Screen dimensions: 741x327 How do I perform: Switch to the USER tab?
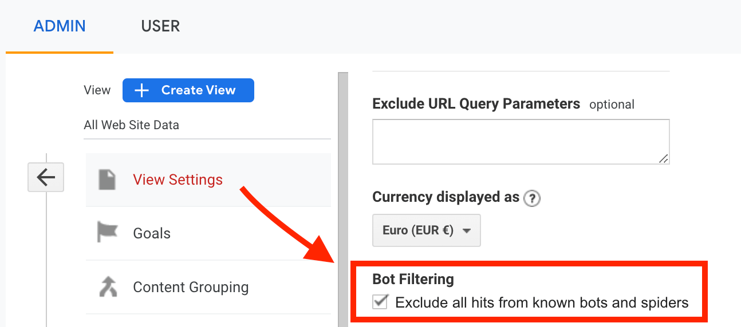(x=160, y=26)
